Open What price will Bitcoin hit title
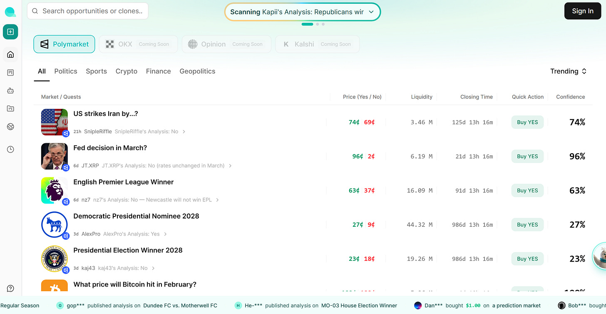 tap(135, 285)
